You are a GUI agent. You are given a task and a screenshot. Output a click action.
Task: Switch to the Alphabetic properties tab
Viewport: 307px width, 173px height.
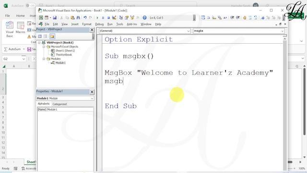click(44, 104)
